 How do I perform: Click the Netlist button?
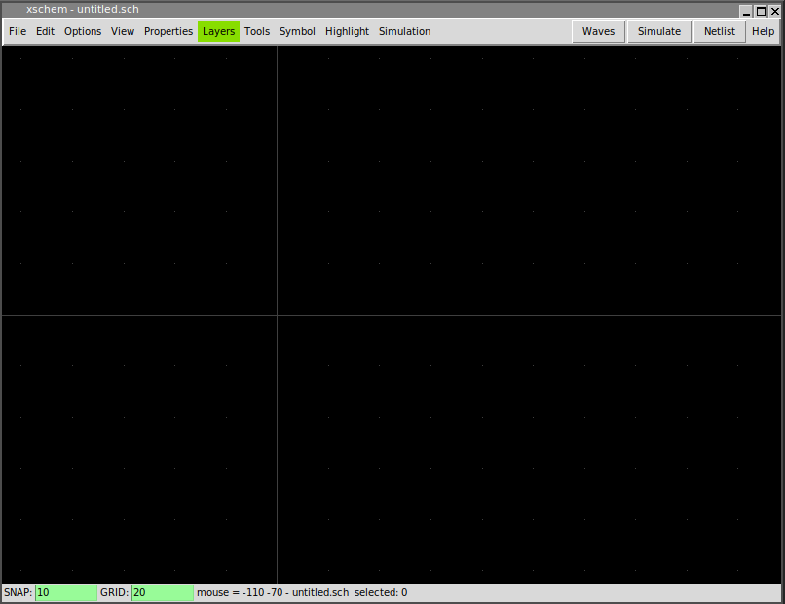tap(720, 31)
